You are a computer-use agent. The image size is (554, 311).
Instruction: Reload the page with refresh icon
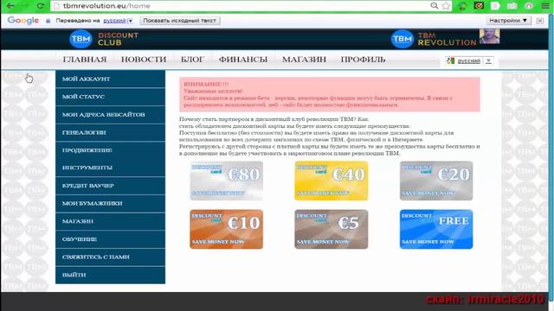(41, 6)
